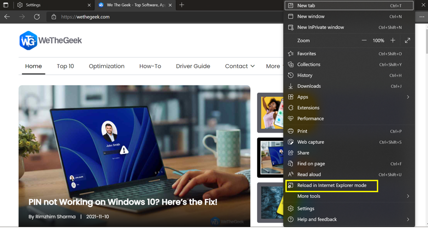
Task: Zoom out with the minus button
Action: (x=364, y=40)
